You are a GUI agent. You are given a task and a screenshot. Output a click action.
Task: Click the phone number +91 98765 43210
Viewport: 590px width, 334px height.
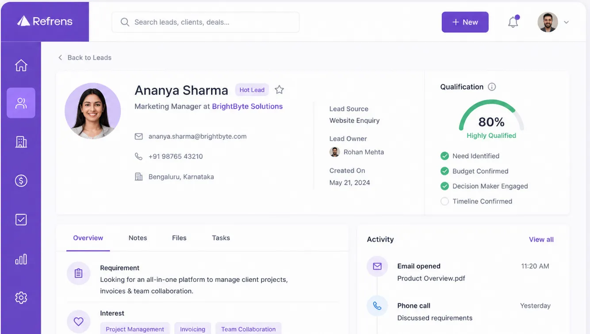[x=176, y=156]
